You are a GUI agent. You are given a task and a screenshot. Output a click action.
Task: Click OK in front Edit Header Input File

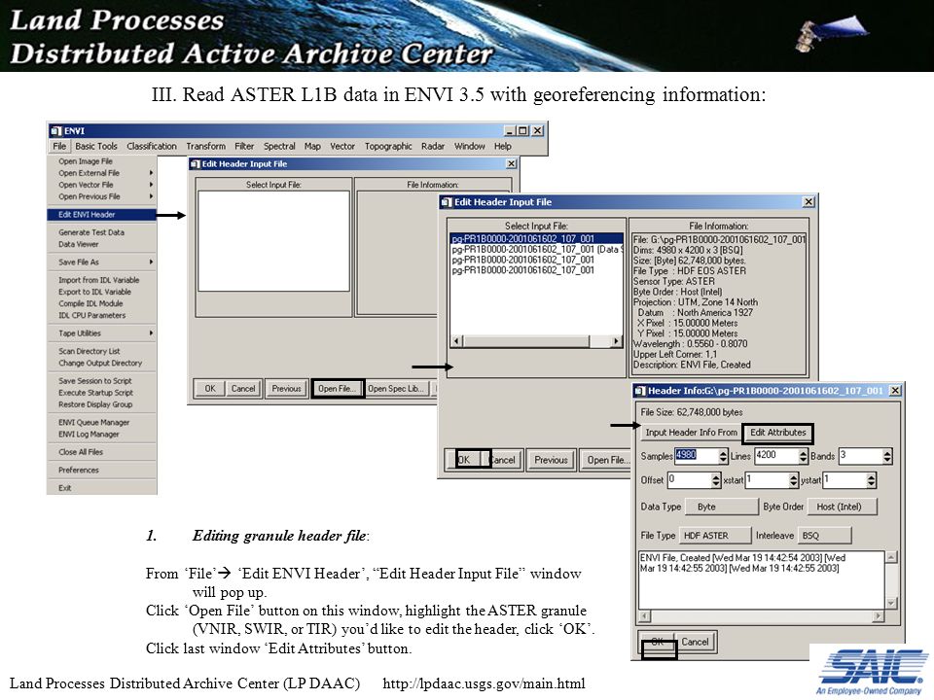coord(465,460)
